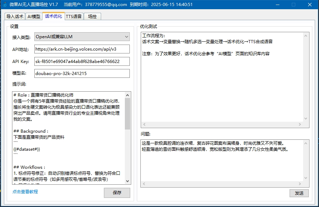Click the '## Background :' heading in the prompt
The width and height of the screenshot is (319, 207).
31,131
